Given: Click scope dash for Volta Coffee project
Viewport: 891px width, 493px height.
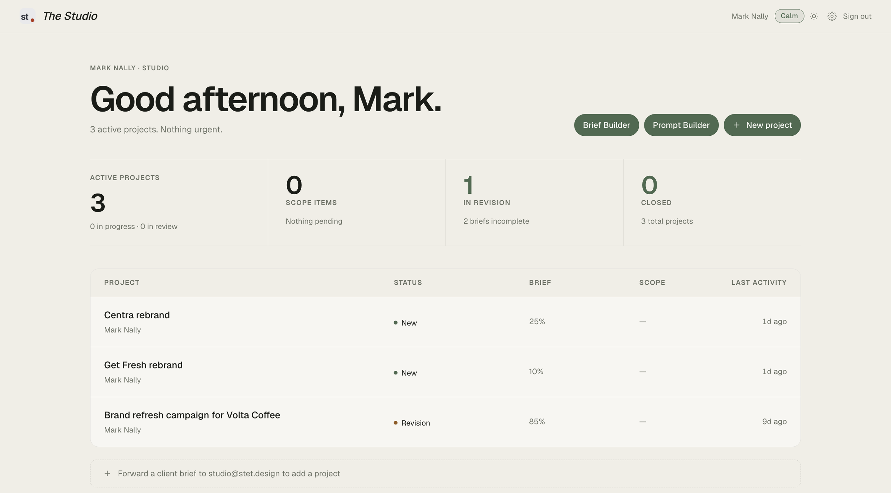Looking at the screenshot, I should [x=643, y=422].
